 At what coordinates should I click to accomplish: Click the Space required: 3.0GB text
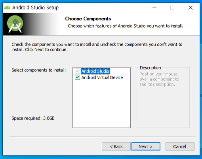(33, 118)
